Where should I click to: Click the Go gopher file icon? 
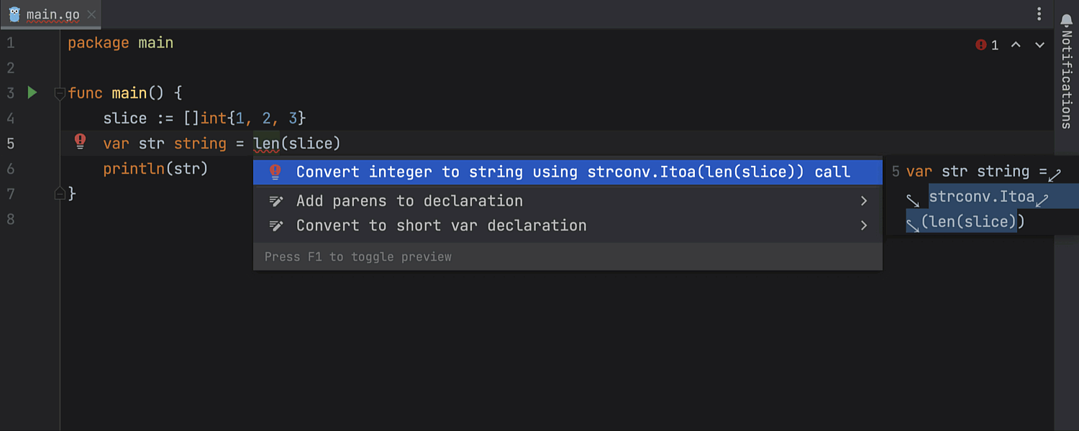(x=14, y=14)
